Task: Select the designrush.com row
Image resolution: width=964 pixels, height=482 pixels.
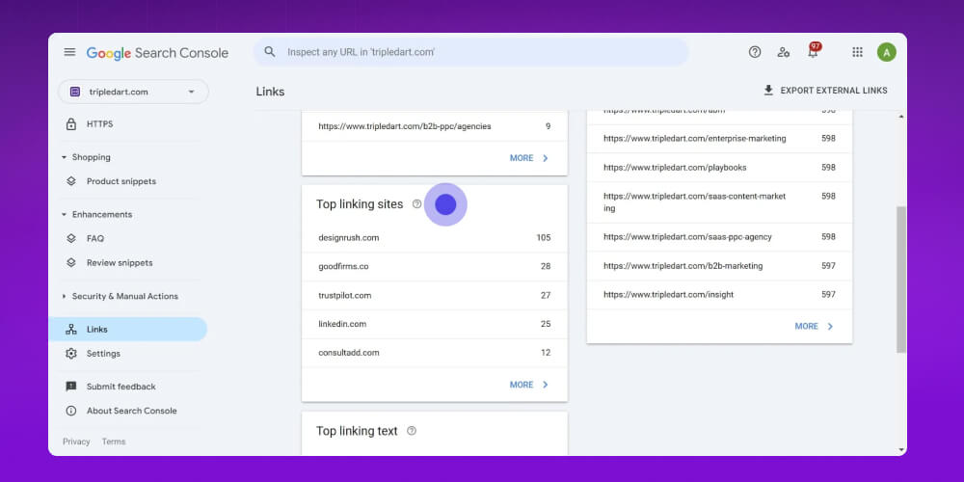Action: coord(434,237)
